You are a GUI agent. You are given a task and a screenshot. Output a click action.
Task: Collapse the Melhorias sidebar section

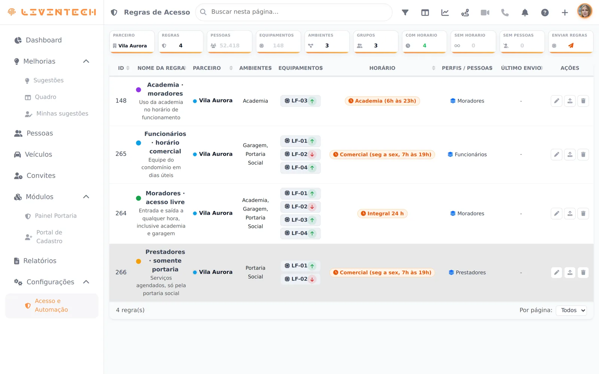point(86,61)
